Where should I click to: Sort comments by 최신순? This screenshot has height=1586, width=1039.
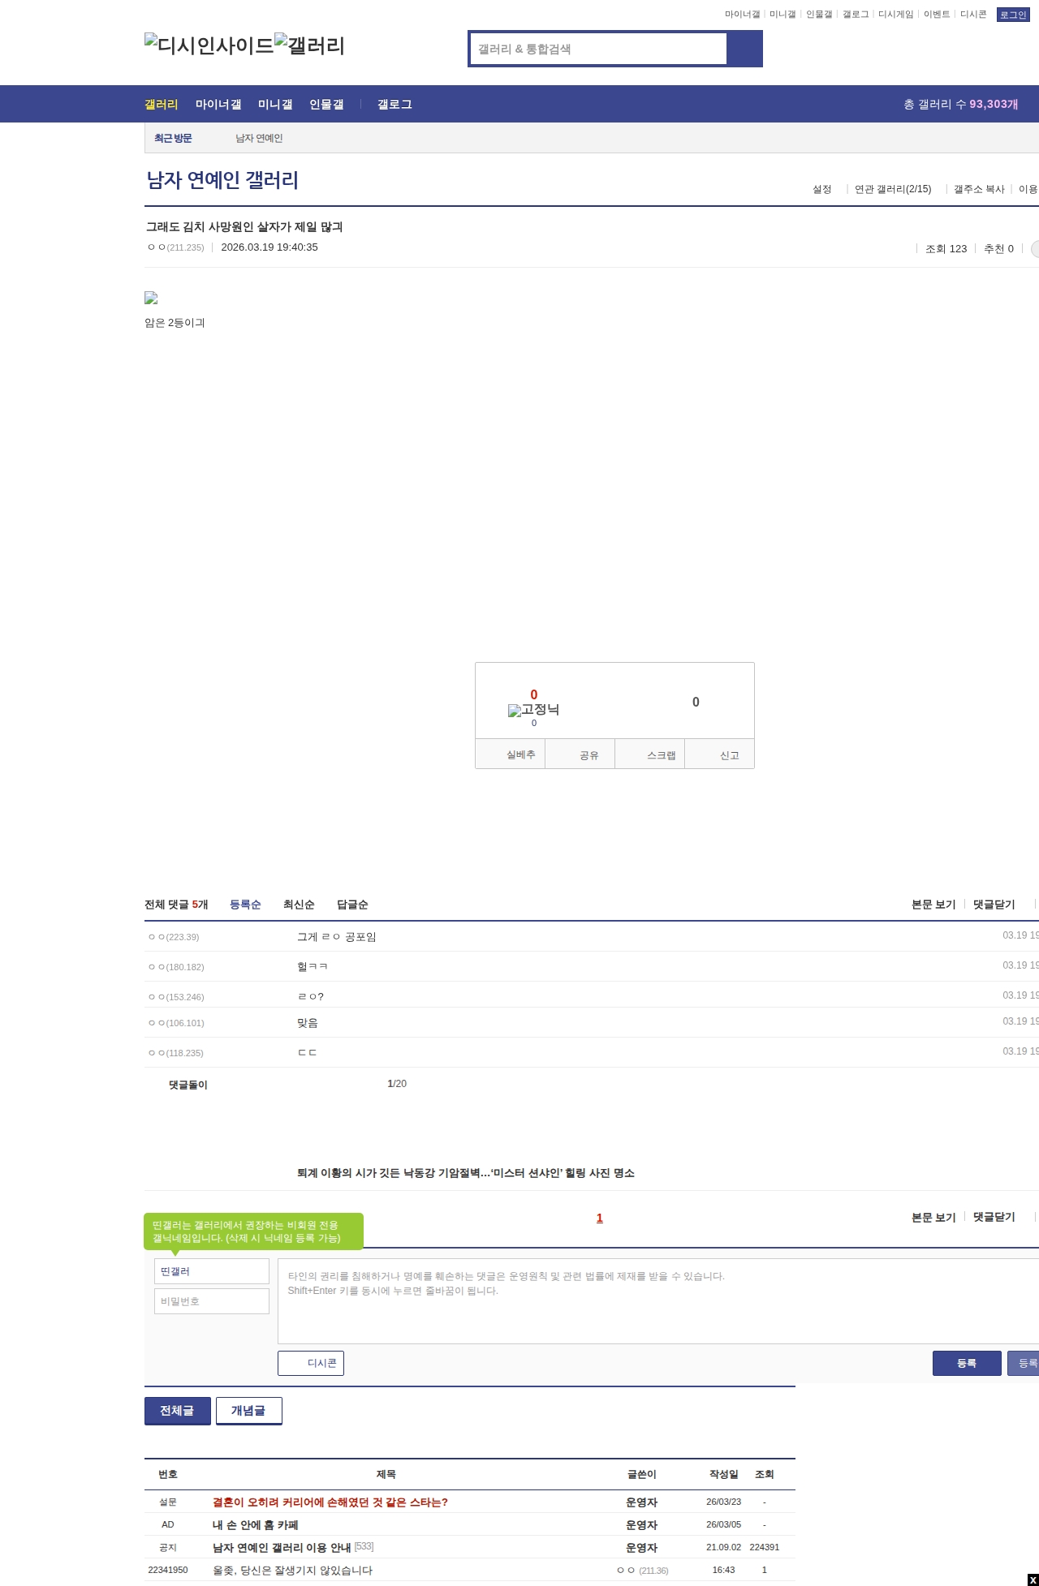pyautogui.click(x=299, y=905)
